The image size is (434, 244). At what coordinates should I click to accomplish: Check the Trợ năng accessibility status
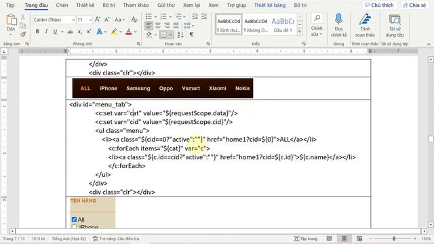tap(116, 239)
